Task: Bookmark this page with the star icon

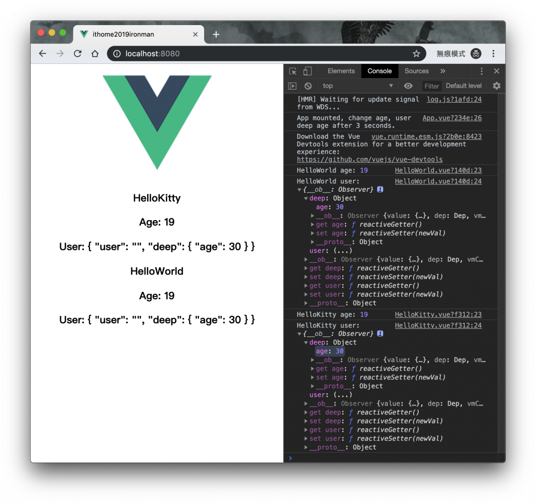Action: point(416,54)
